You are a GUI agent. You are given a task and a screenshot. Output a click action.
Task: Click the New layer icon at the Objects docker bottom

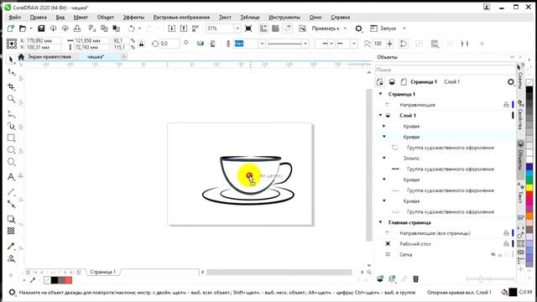point(380,279)
